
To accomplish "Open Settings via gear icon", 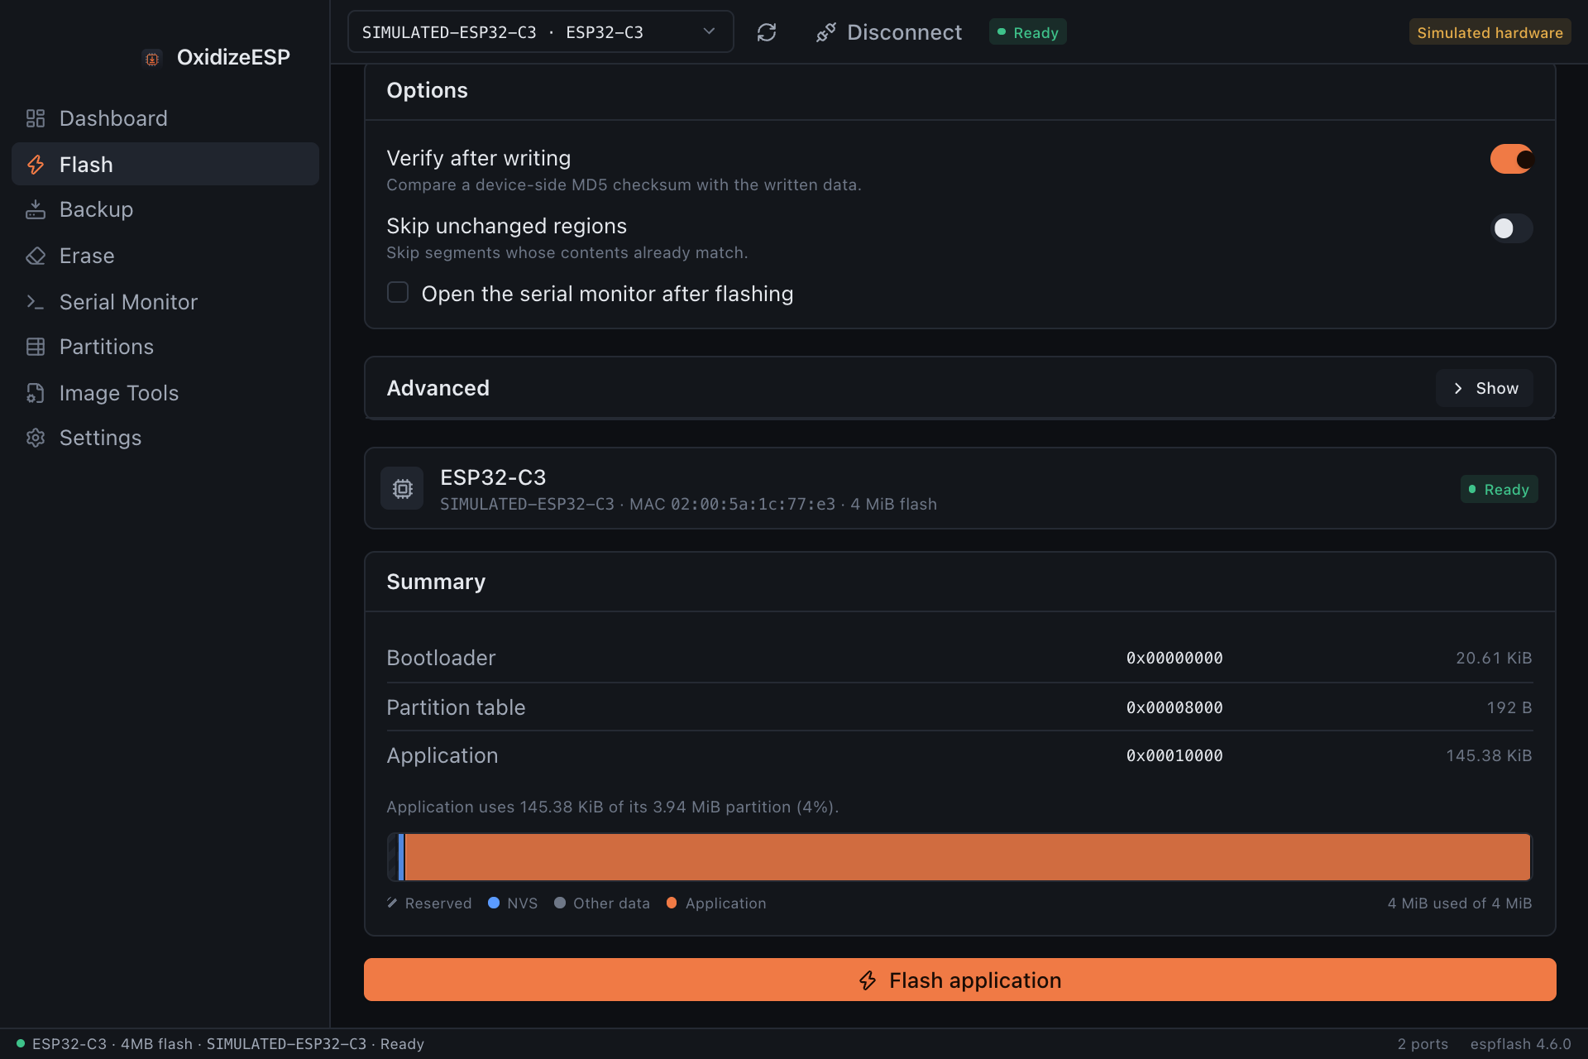I will 36,438.
